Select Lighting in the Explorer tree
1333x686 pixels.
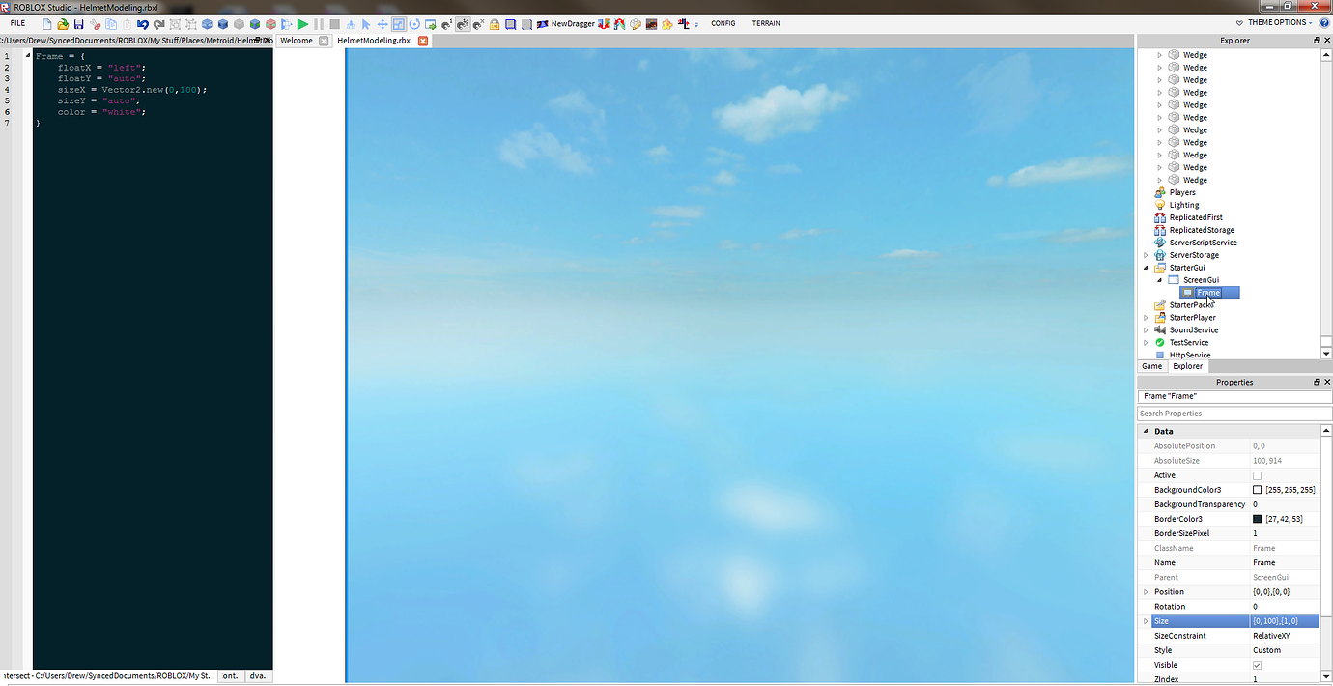tap(1184, 205)
